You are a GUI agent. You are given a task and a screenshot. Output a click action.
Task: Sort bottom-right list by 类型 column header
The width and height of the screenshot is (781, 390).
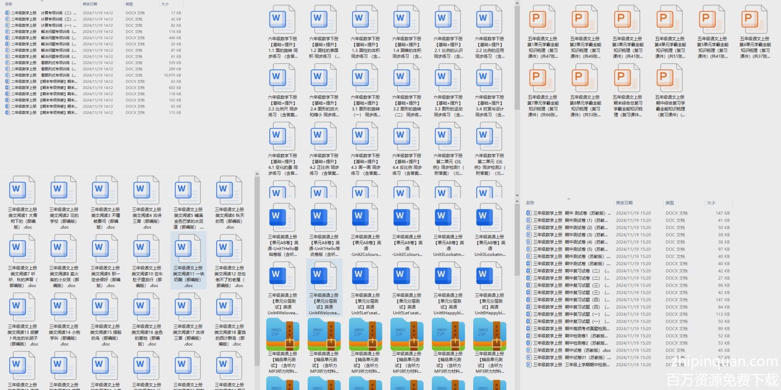click(670, 203)
